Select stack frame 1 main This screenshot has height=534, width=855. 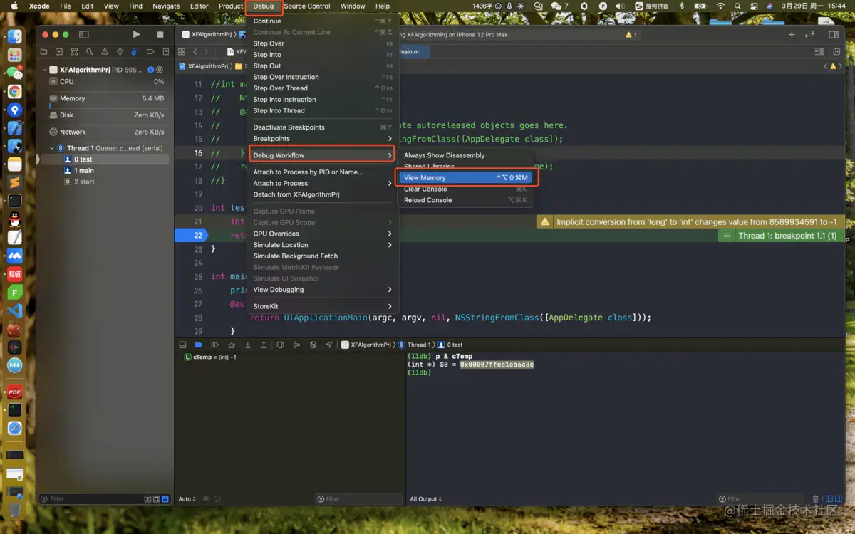coord(105,171)
